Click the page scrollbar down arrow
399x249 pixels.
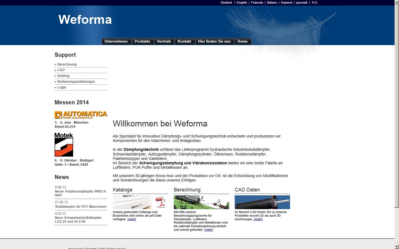click(397, 247)
